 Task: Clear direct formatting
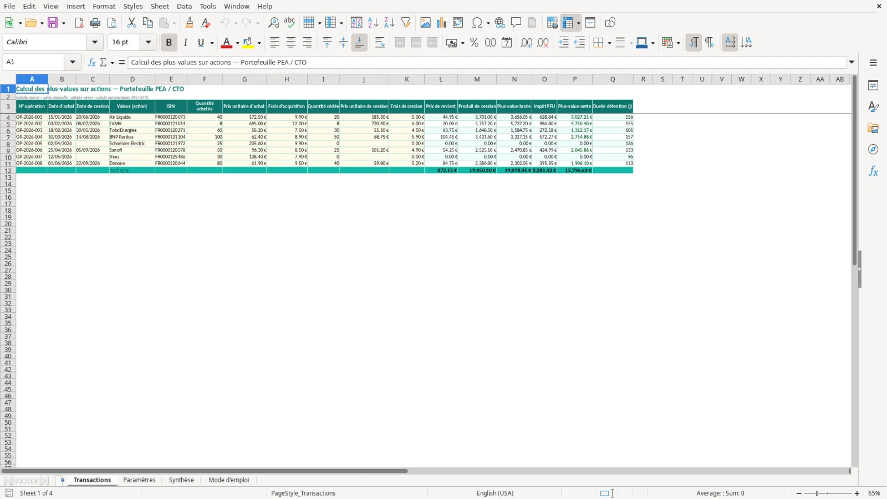[206, 23]
